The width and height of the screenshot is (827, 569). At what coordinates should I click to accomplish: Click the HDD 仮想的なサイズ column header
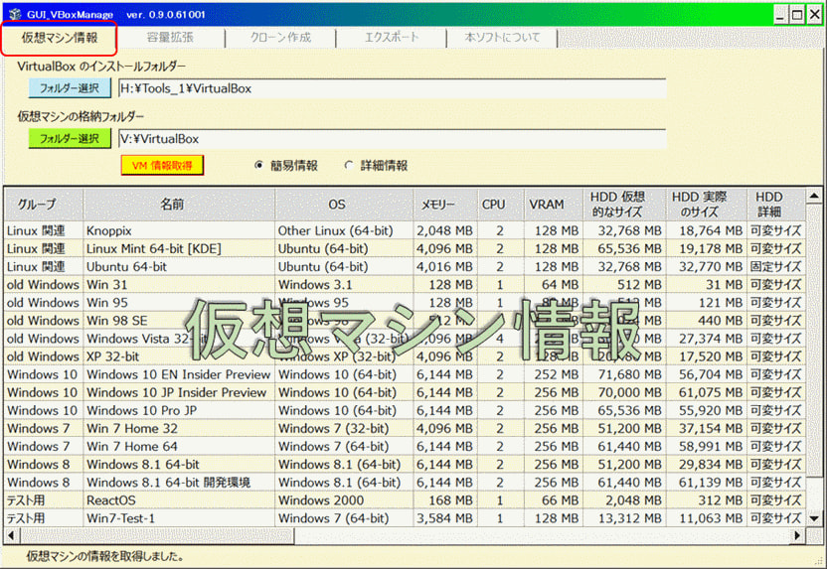[624, 205]
